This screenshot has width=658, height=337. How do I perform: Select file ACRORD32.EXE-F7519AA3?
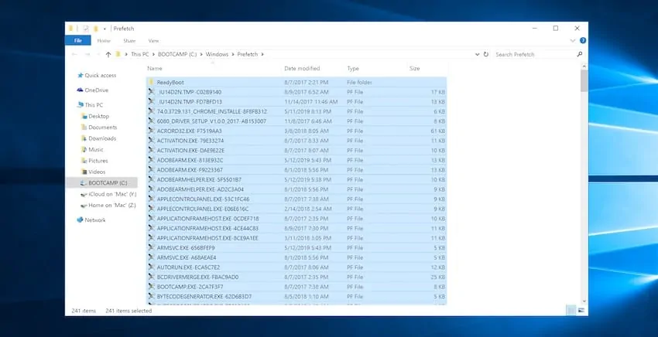pos(296,131)
